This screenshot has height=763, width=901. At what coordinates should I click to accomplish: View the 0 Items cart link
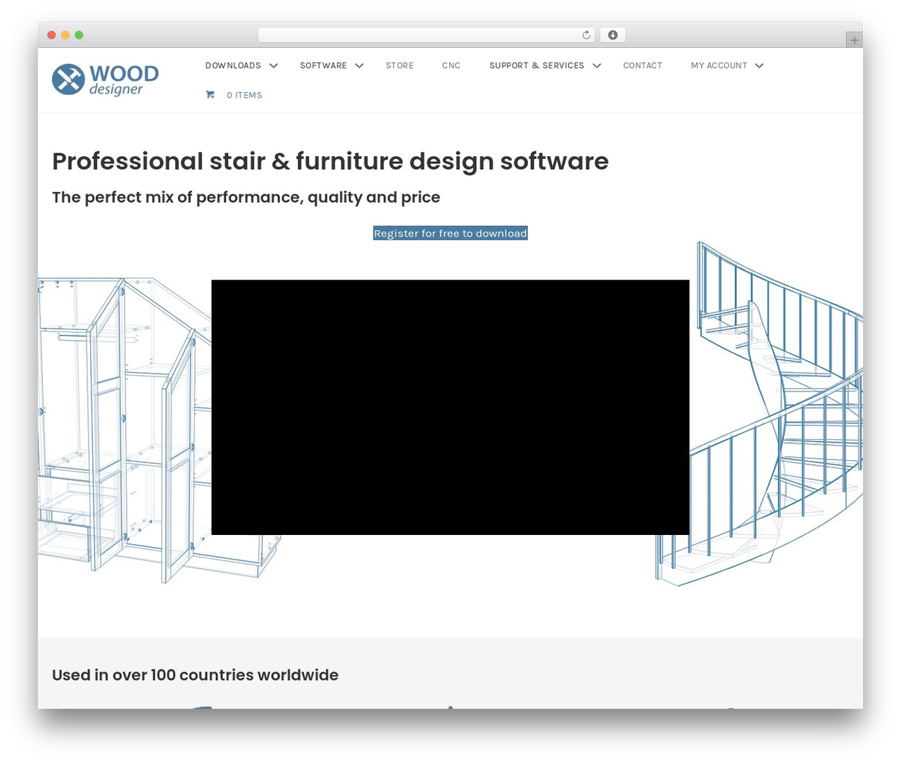tap(244, 95)
